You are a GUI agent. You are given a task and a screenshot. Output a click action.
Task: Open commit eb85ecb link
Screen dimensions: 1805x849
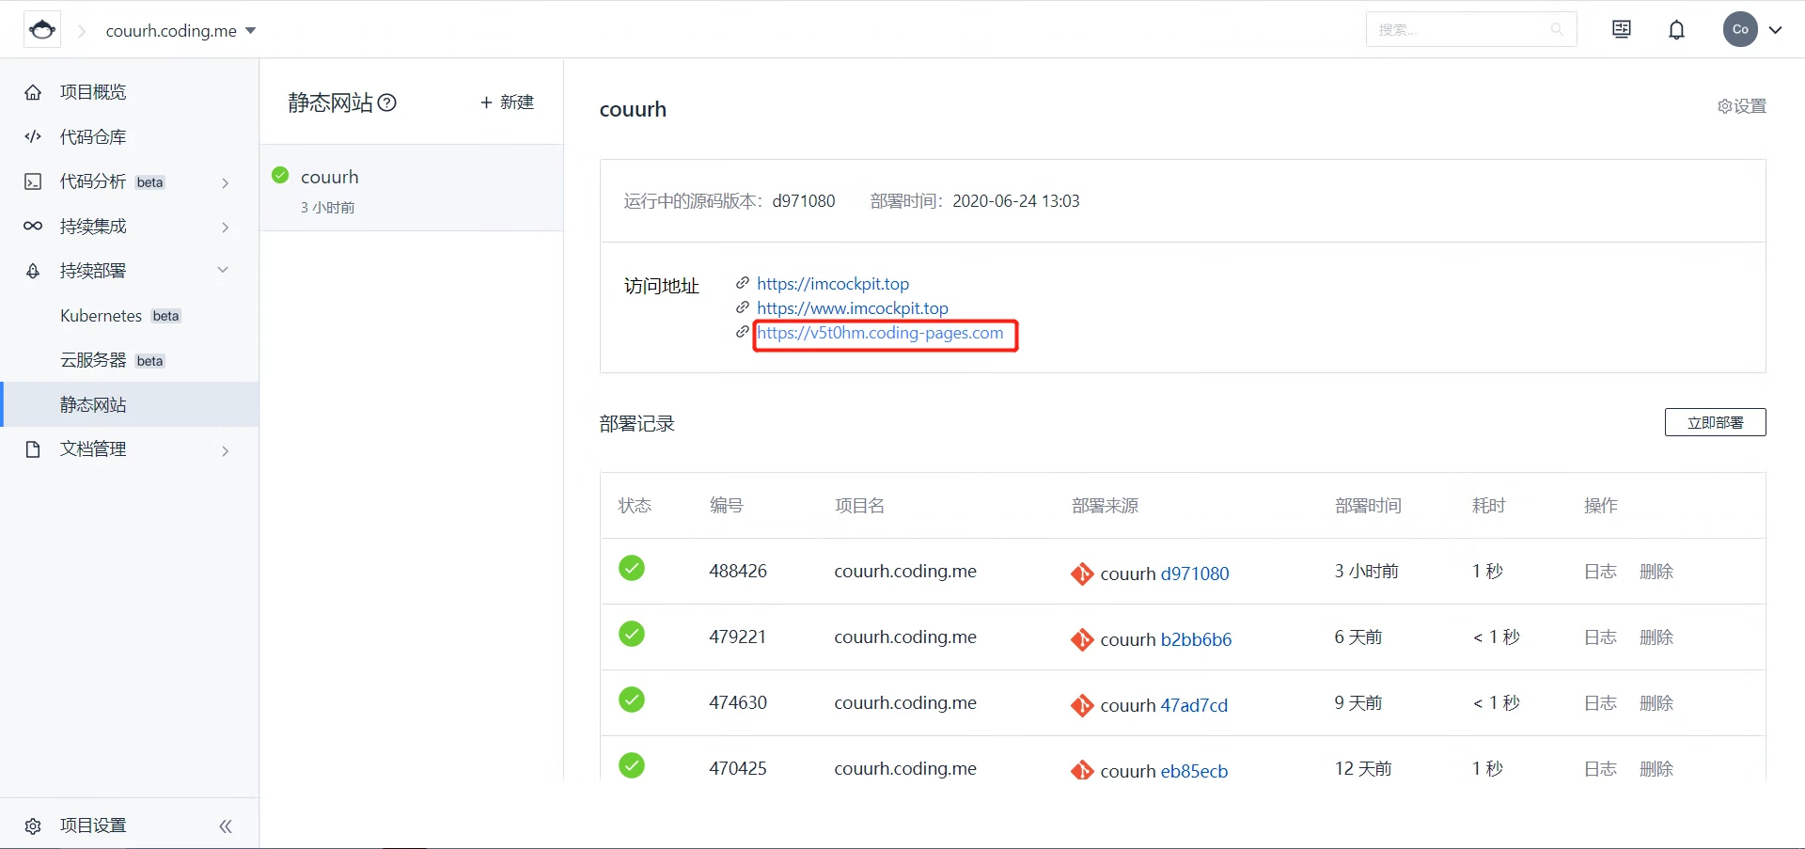click(x=1194, y=771)
